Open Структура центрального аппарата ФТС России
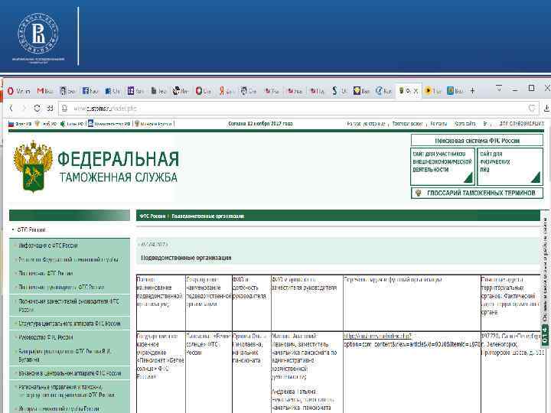Image resolution: width=551 pixels, height=413 pixels. (x=69, y=324)
